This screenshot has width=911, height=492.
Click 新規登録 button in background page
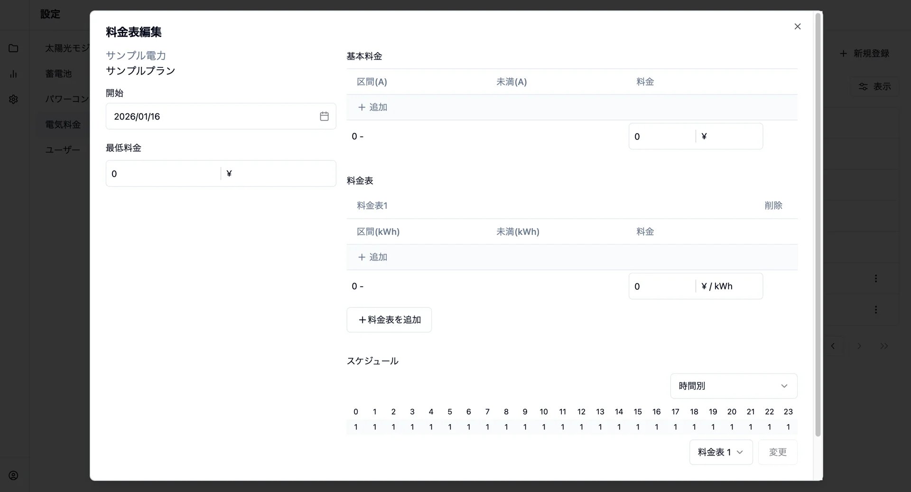[x=864, y=54]
